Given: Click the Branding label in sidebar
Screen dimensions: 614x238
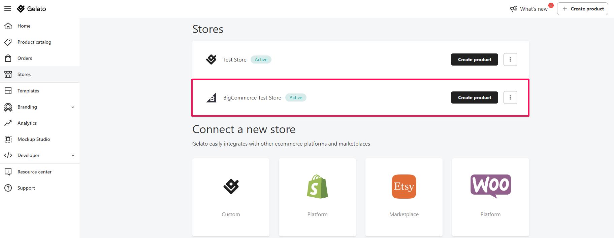Looking at the screenshot, I should (27, 107).
